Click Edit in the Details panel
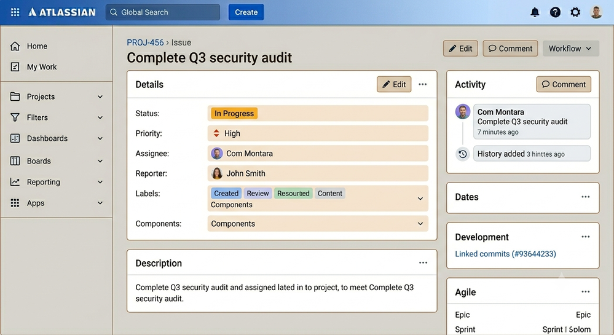This screenshot has height=335, width=614. point(394,84)
